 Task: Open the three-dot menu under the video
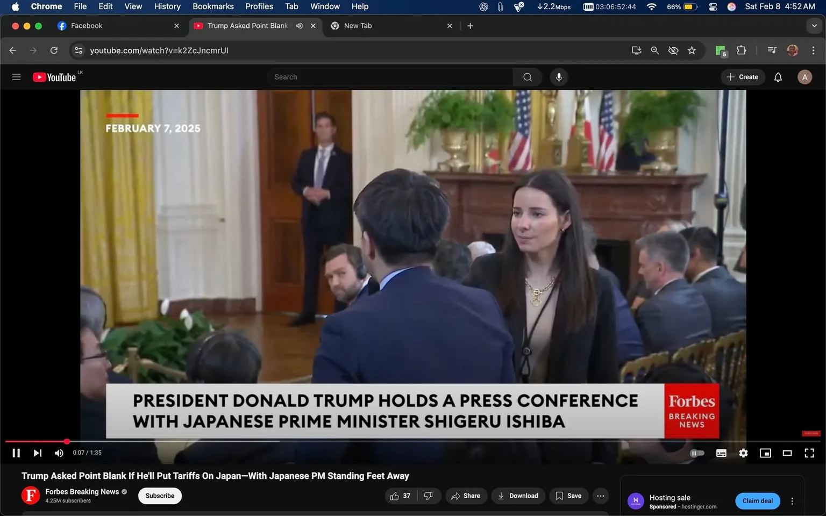tap(600, 496)
